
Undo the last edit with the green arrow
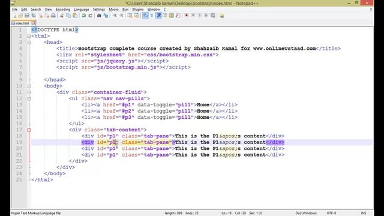[84, 16]
